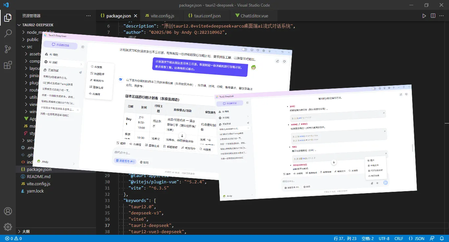This screenshot has width=449, height=242.
Task: Click the notifications bell in the status bar
Action: tap(442, 238)
